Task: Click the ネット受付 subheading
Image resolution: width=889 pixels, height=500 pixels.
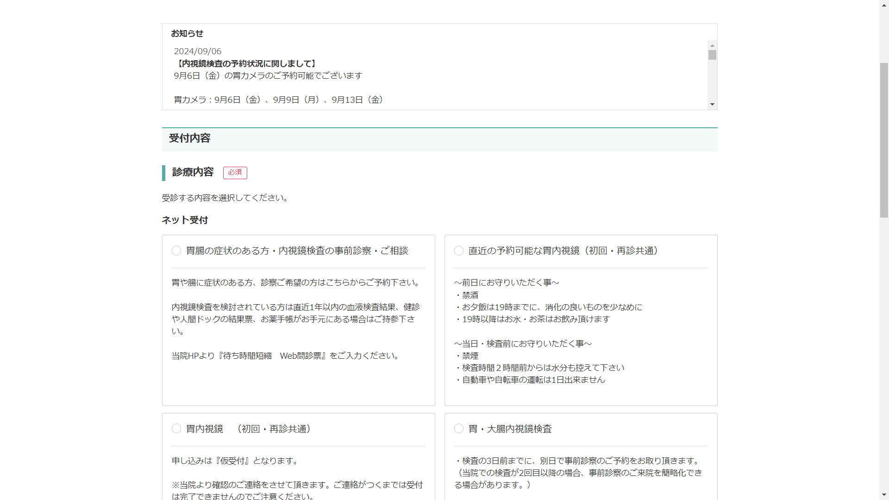Action: [x=185, y=220]
